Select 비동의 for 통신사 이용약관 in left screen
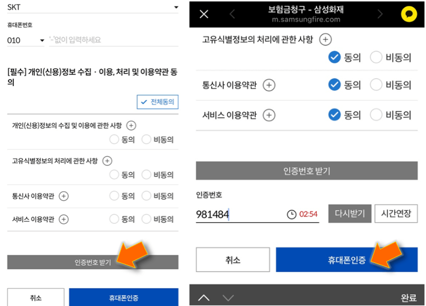The height and width of the screenshot is (306, 426). pyautogui.click(x=146, y=196)
